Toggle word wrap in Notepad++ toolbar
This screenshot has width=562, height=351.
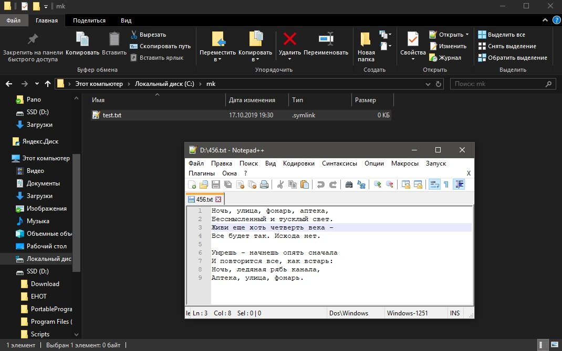pyautogui.click(x=434, y=184)
